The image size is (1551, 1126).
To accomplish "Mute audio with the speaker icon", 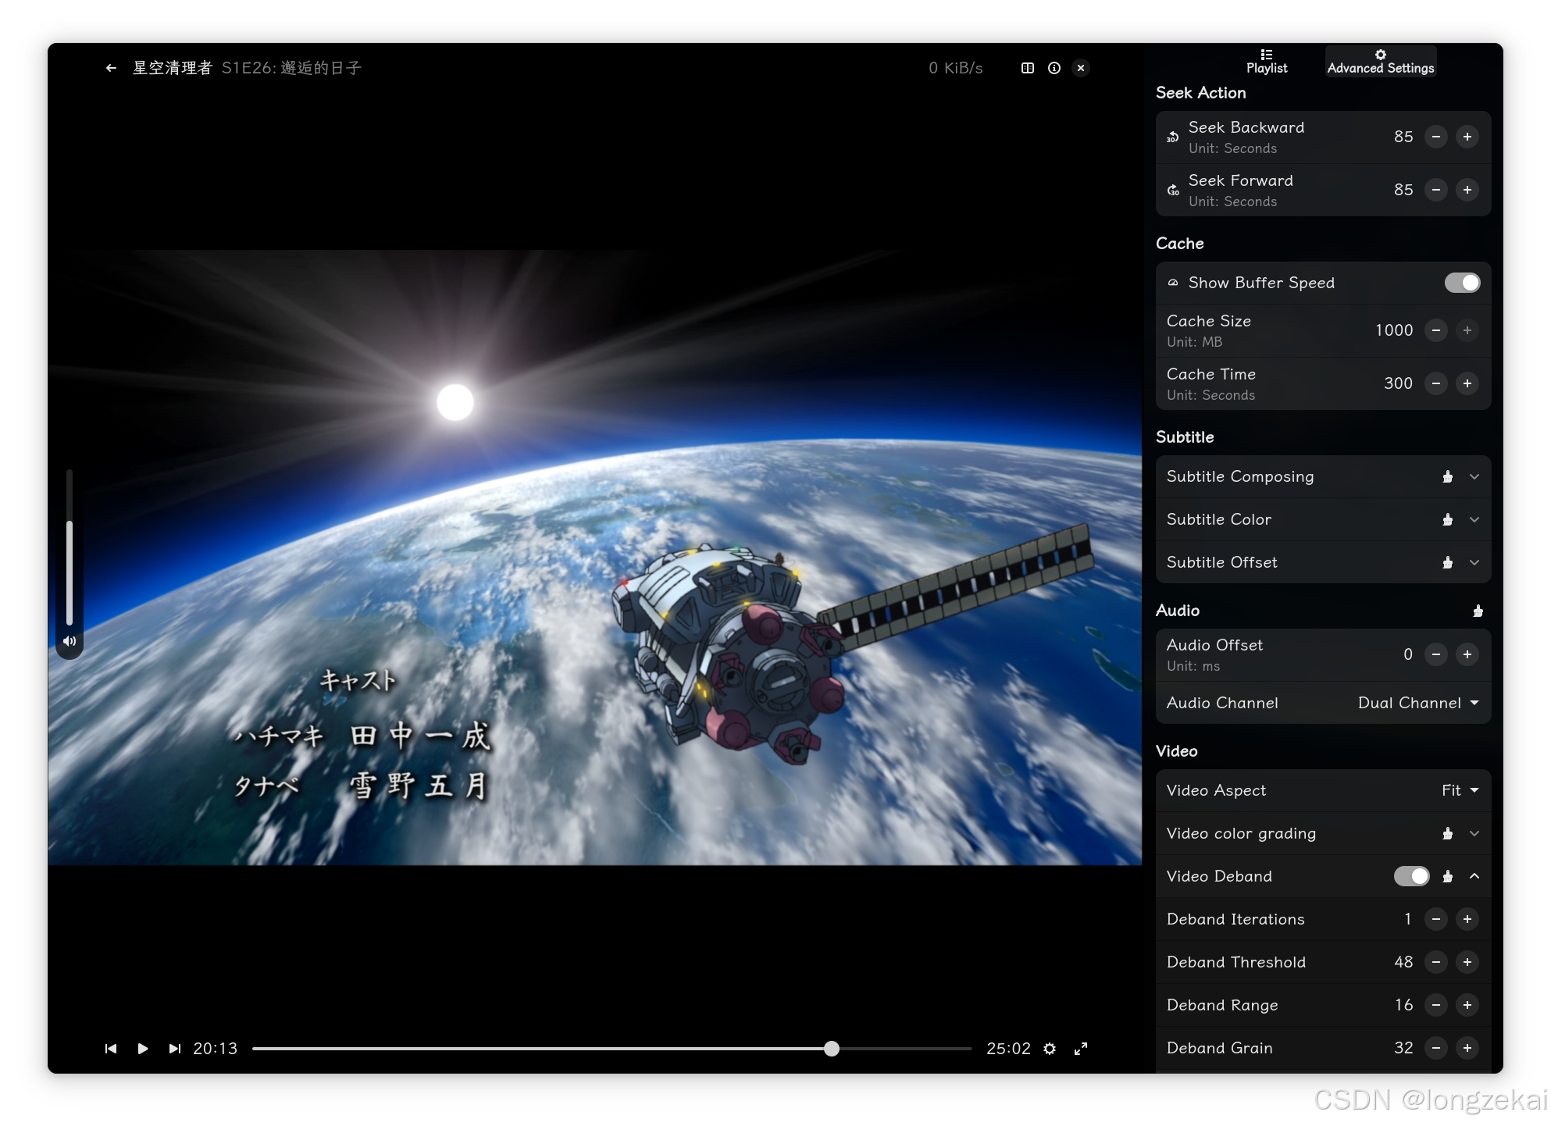I will [70, 641].
